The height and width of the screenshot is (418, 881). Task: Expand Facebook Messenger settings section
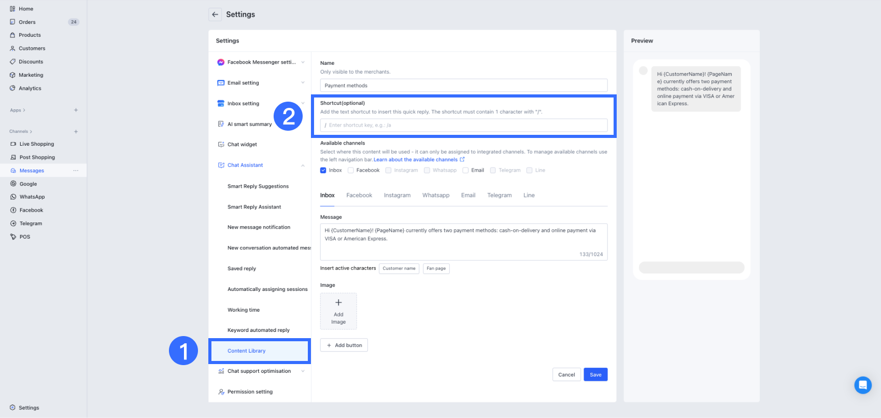click(x=303, y=62)
